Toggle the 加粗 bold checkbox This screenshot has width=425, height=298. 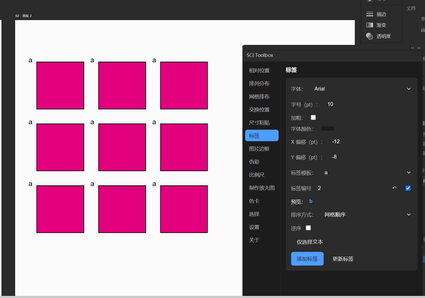click(313, 117)
